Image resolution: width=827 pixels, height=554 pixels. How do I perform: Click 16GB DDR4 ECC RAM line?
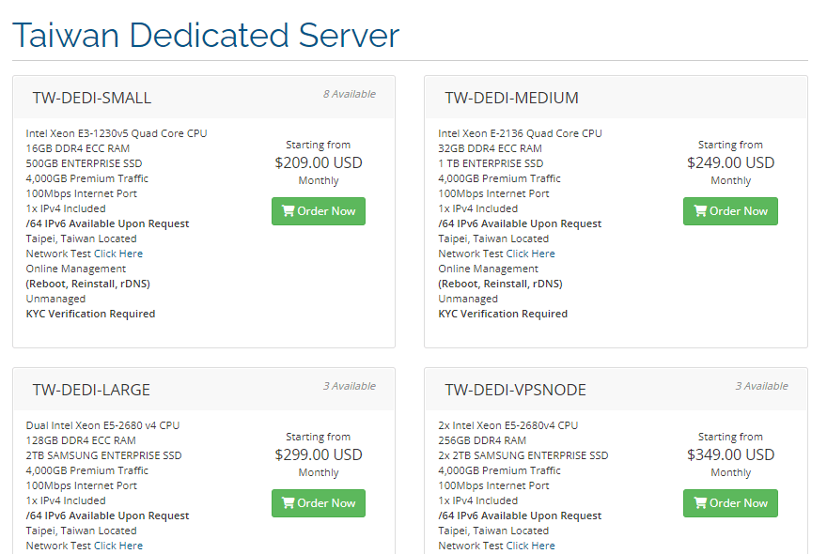77,148
